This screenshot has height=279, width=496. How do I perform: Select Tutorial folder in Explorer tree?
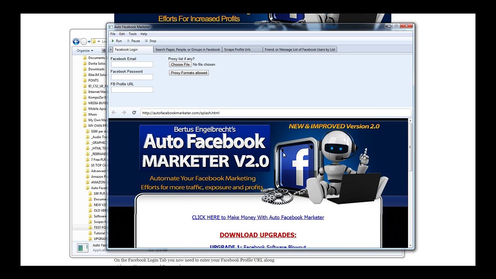(97, 233)
